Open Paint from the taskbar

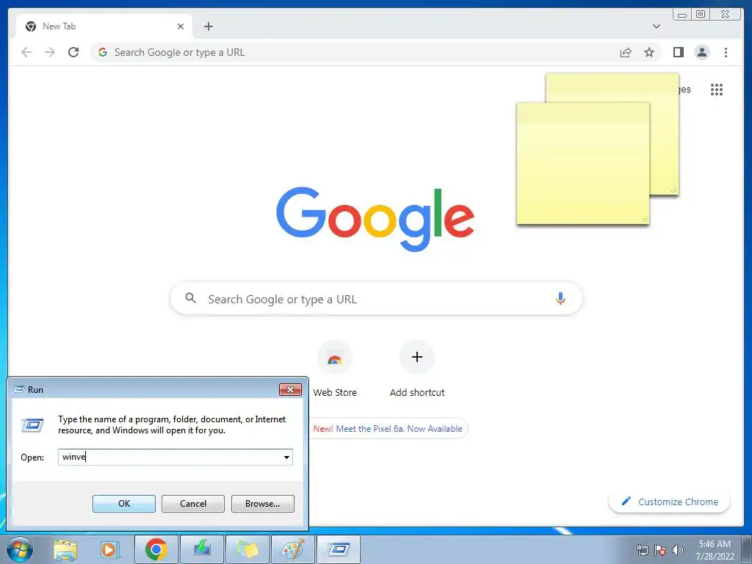tap(292, 549)
